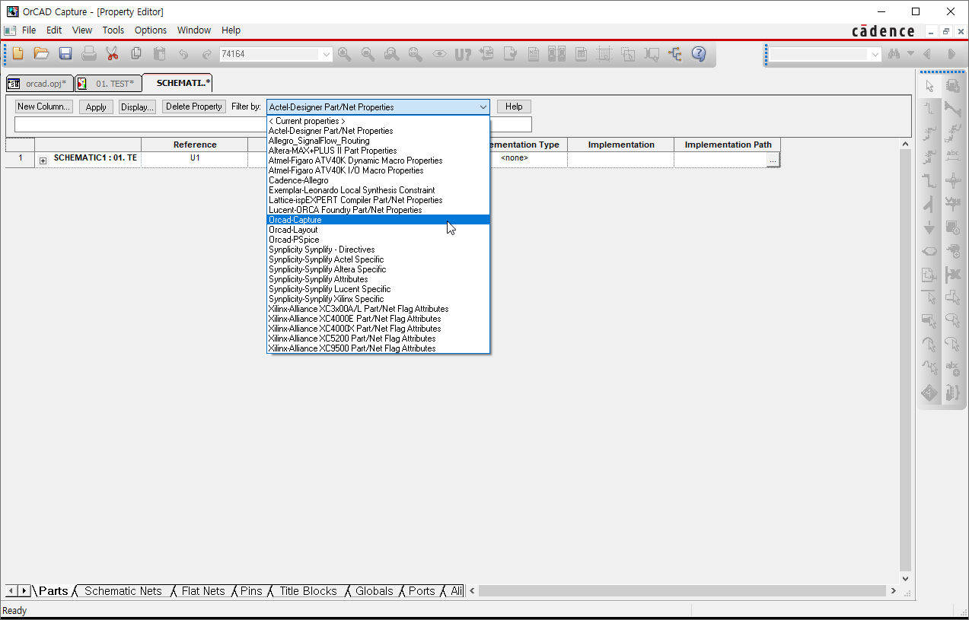Click the Annotate U? toolbar icon
The height and width of the screenshot is (620, 969).
point(463,54)
